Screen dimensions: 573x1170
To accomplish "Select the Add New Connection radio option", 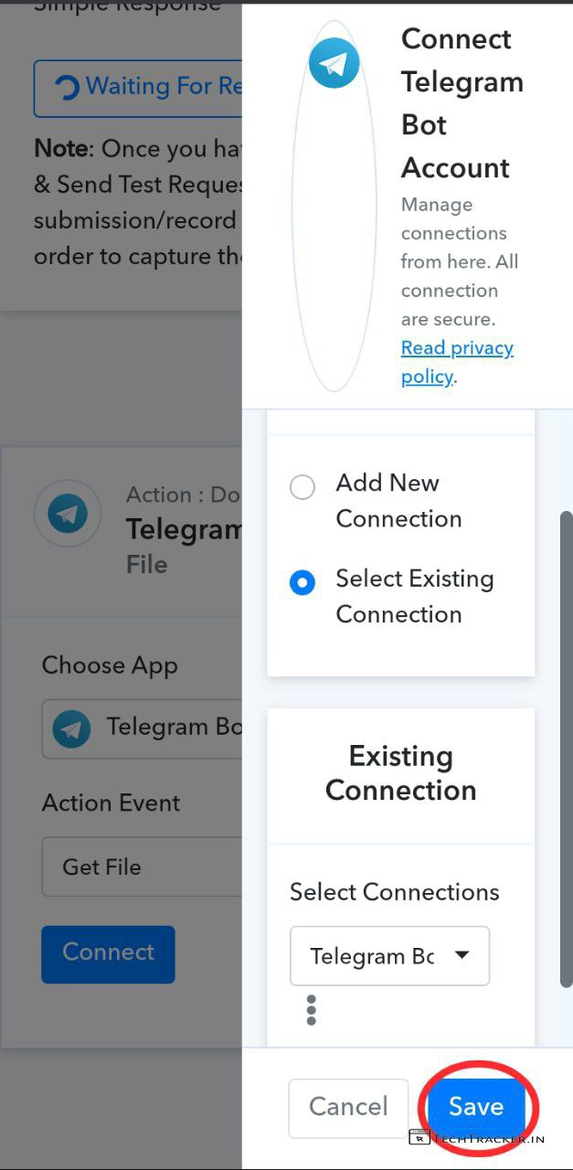I will 302,487.
